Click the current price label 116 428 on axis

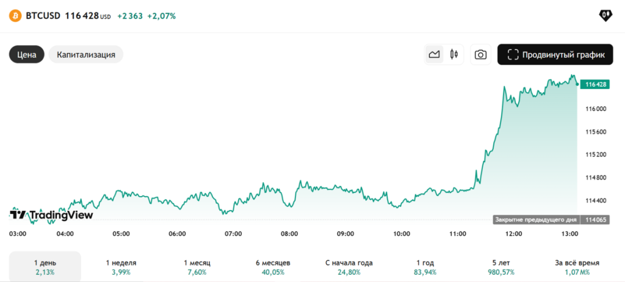click(x=594, y=85)
